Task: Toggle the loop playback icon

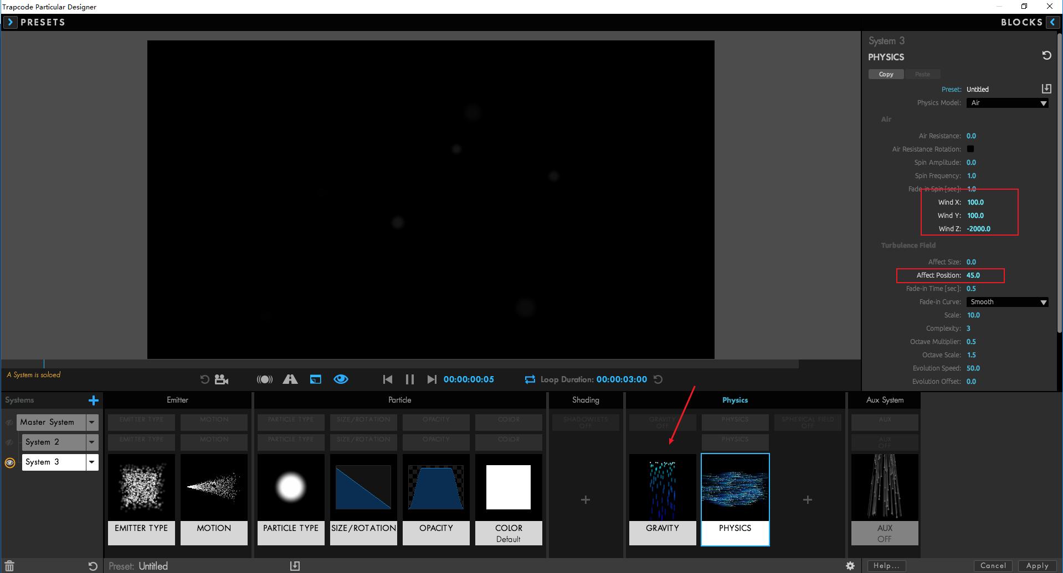Action: coord(530,379)
